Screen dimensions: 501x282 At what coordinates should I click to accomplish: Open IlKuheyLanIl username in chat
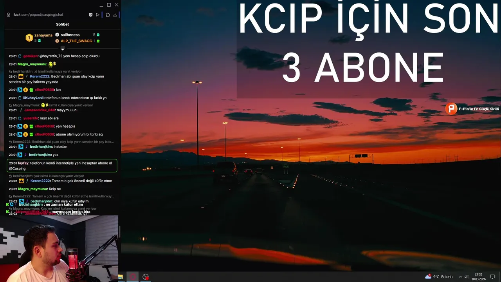point(33,98)
